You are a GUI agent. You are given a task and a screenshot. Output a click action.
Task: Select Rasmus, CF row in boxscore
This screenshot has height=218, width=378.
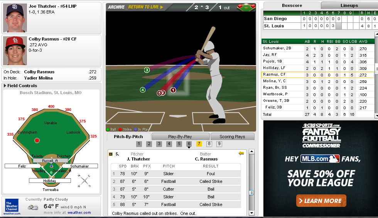point(318,75)
